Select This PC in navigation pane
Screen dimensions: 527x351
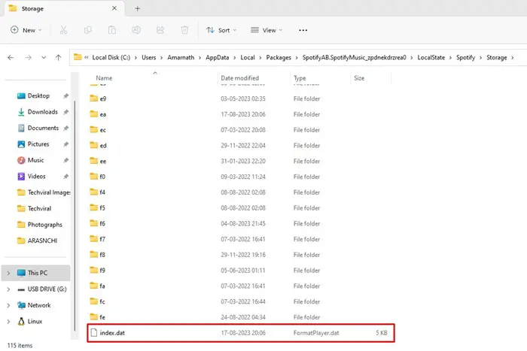click(37, 273)
